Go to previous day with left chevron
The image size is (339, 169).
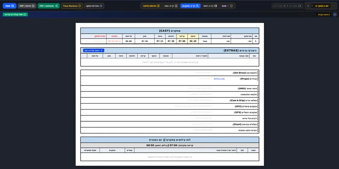pos(308,6)
